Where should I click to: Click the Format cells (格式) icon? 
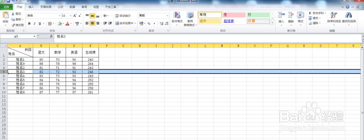(301, 15)
